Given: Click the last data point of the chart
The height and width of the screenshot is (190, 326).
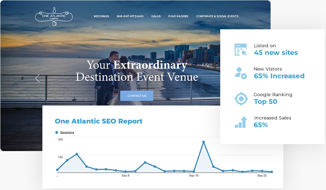Looking at the screenshot, I should click(272, 172).
